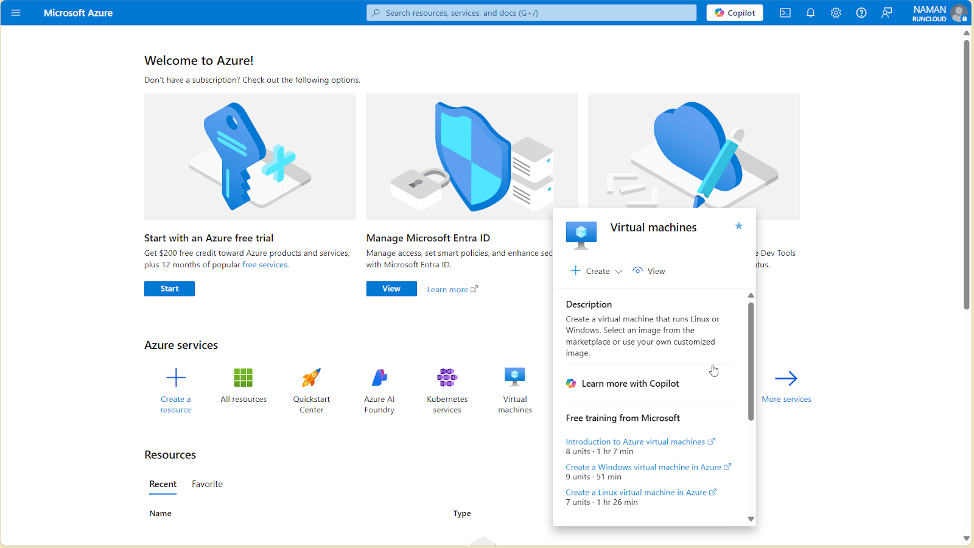Screen dimensions: 974x548
Task: Switch to the Favorite tab
Action: tap(207, 484)
